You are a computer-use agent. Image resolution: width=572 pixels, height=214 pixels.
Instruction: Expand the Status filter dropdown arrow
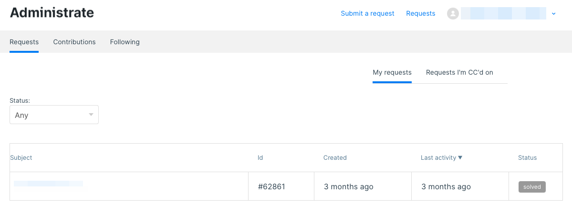pyautogui.click(x=91, y=115)
